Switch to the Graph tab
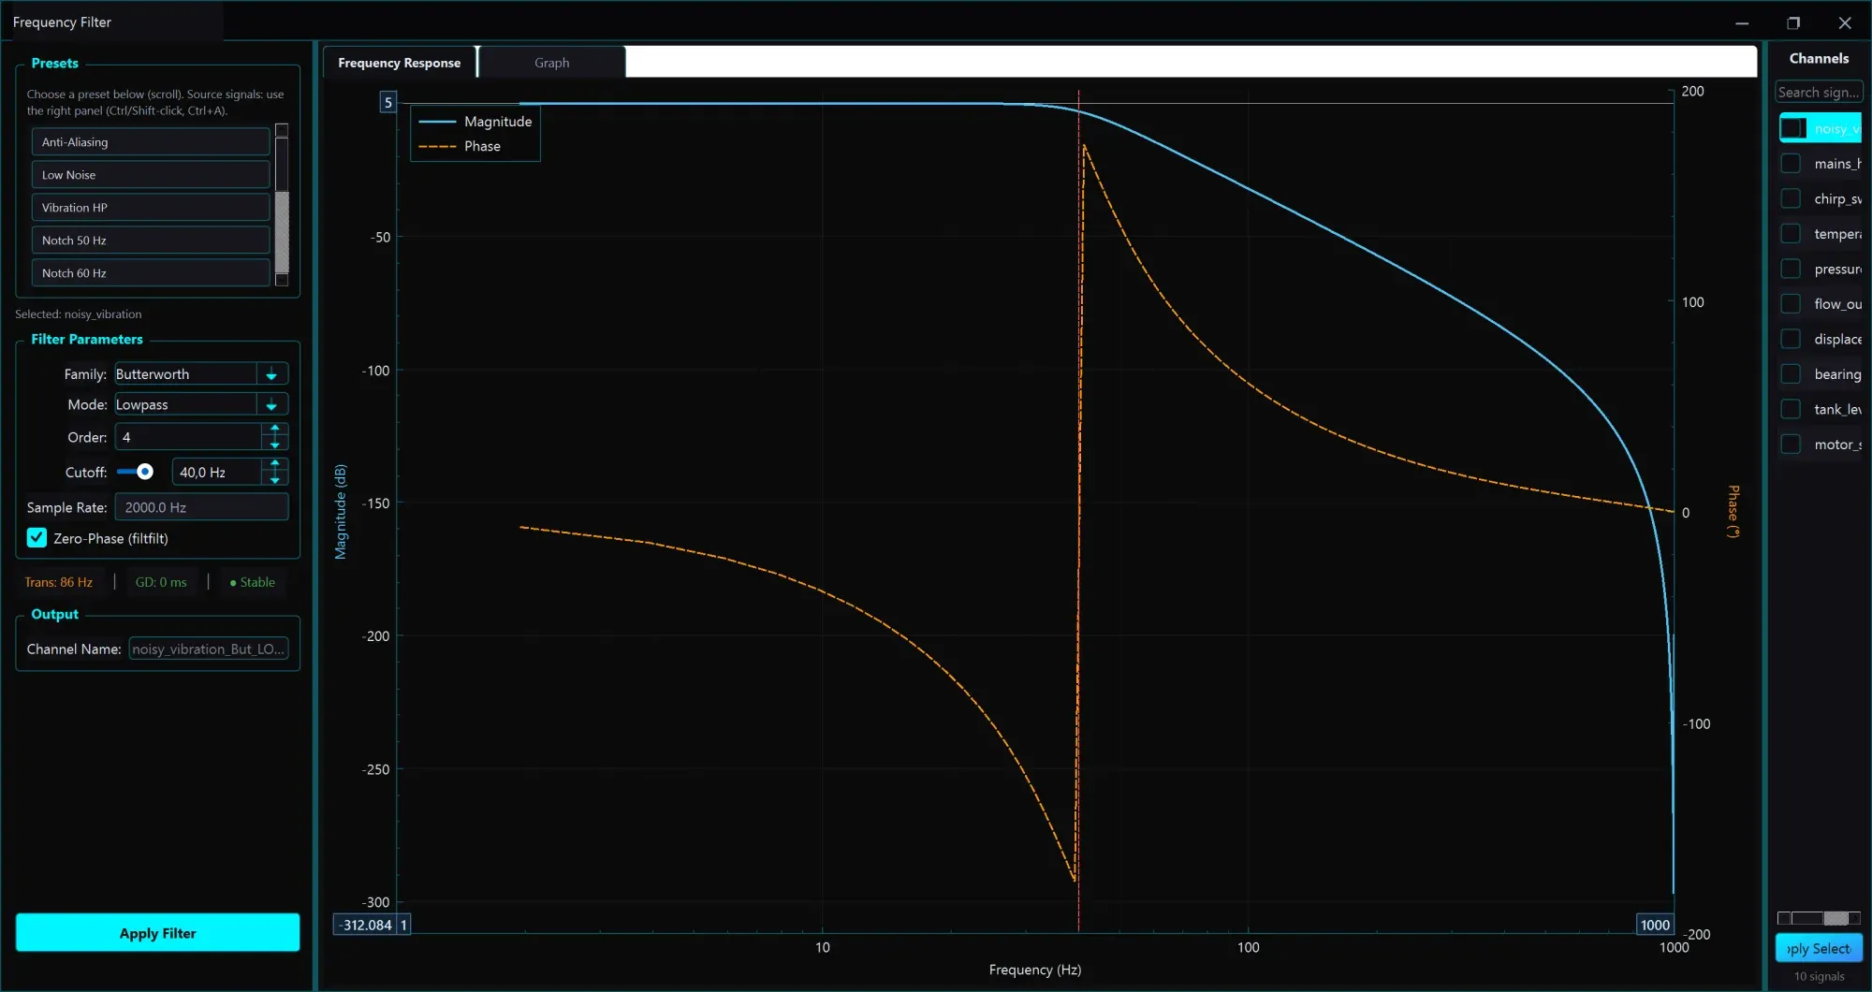1872x992 pixels. tap(551, 63)
